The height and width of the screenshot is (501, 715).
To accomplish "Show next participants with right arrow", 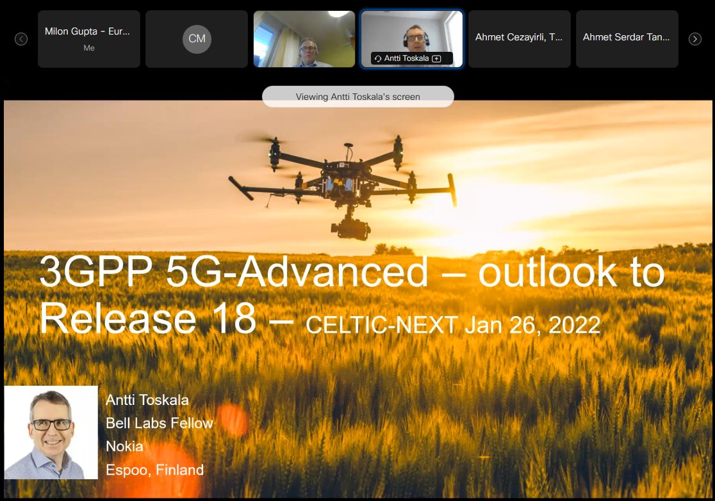I will click(695, 39).
